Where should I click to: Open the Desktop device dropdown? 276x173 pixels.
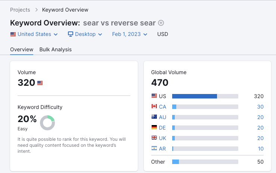(x=85, y=34)
